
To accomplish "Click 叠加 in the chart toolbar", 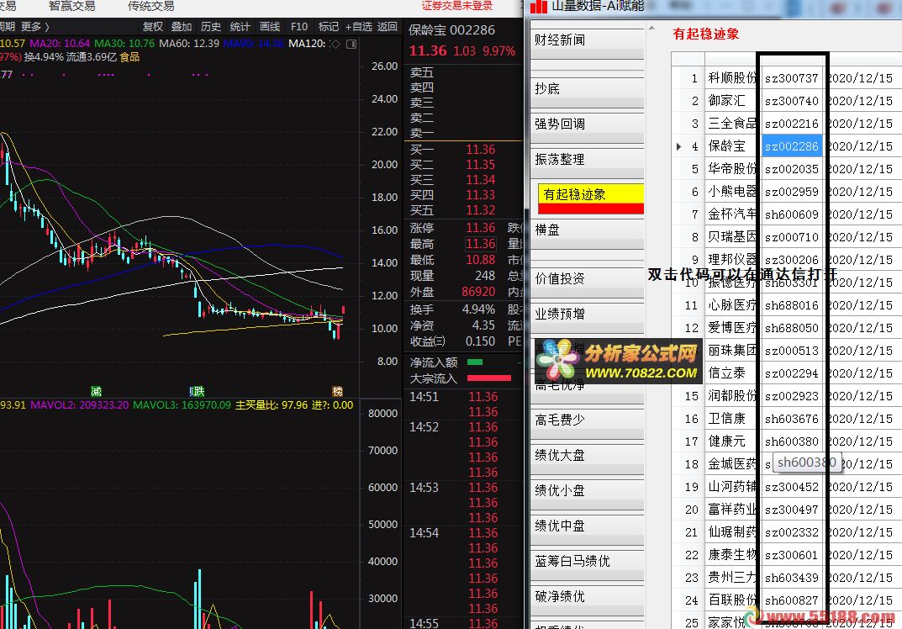I will 182,26.
